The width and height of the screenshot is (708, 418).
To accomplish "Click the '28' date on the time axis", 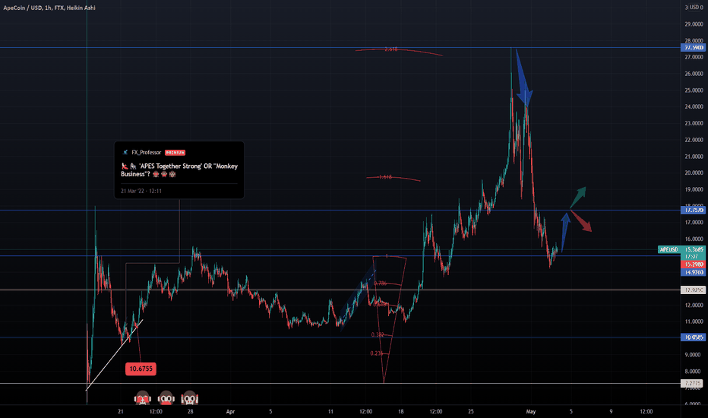I will (x=191, y=412).
